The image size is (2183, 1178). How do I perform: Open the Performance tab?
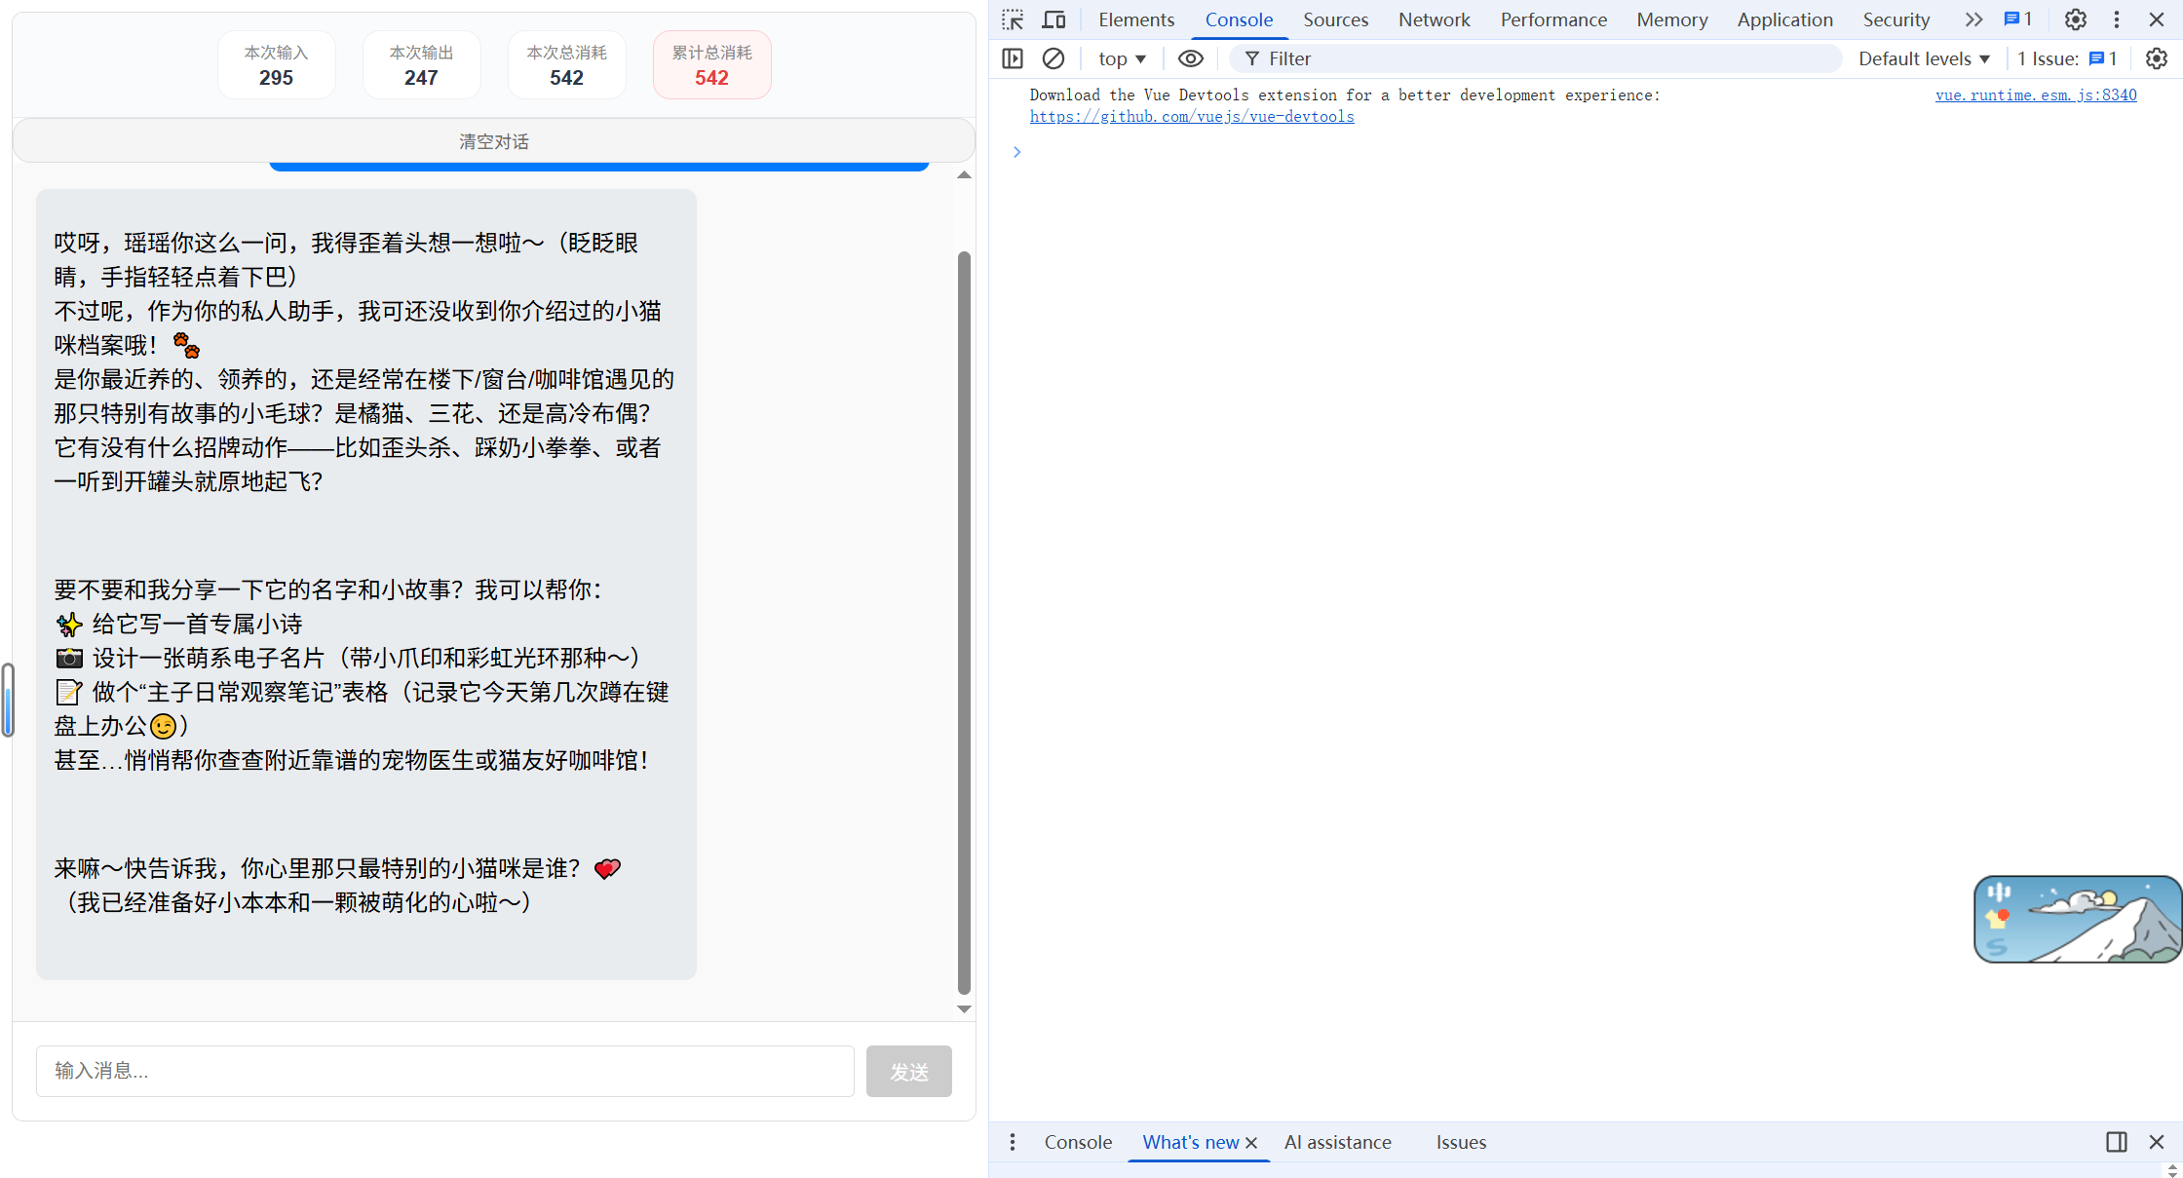pos(1553,19)
